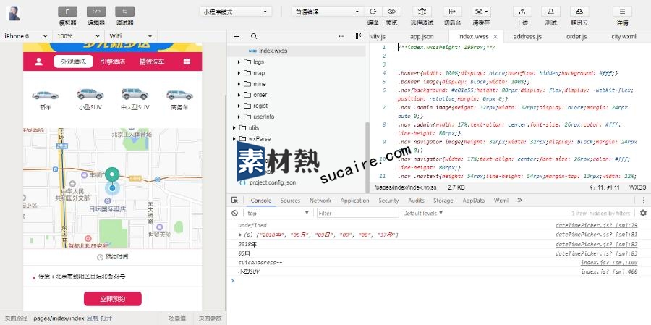Click the console Filter input field
The height and width of the screenshot is (325, 651).
click(x=357, y=213)
